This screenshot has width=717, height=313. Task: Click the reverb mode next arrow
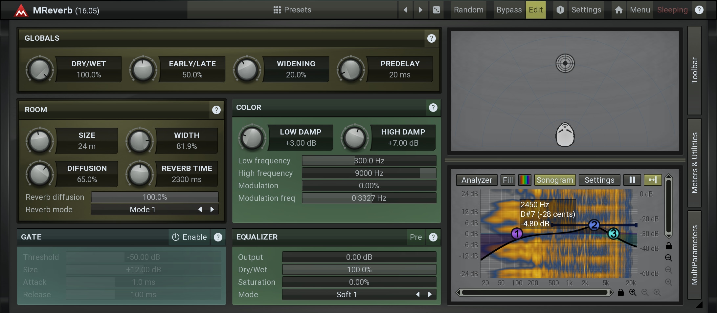tap(212, 209)
